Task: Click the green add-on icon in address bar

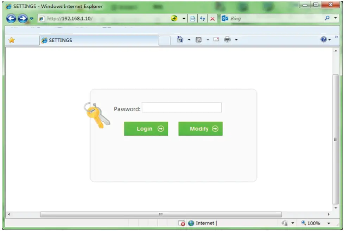Action: [x=174, y=18]
